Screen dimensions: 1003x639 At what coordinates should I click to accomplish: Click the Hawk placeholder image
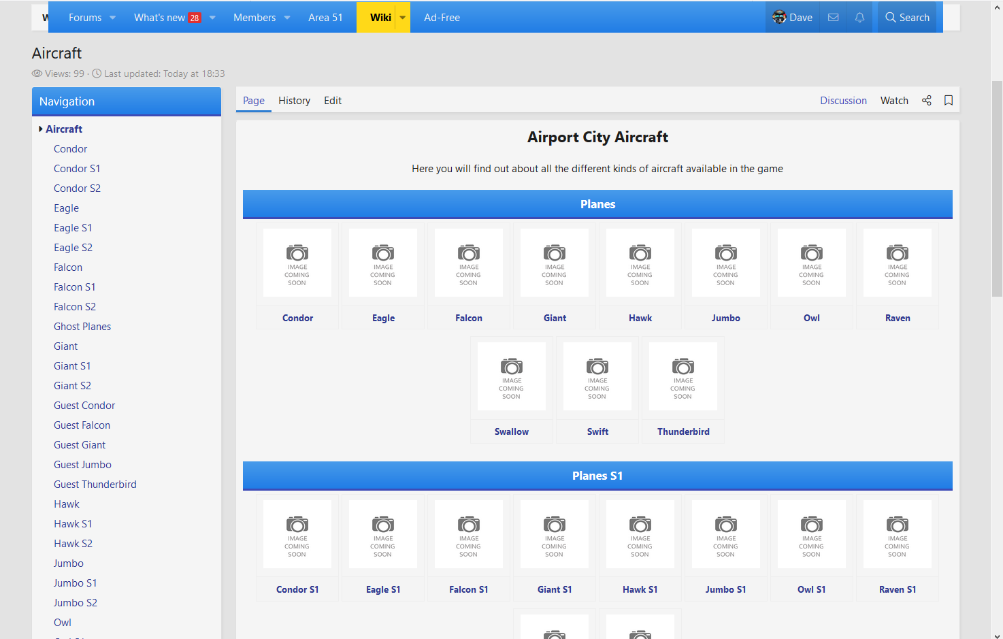tap(640, 263)
